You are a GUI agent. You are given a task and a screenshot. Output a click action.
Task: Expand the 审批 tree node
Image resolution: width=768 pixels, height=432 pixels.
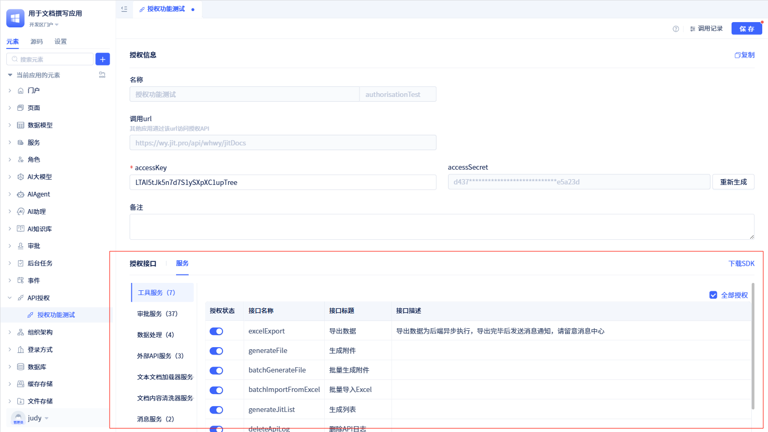[x=9, y=246]
